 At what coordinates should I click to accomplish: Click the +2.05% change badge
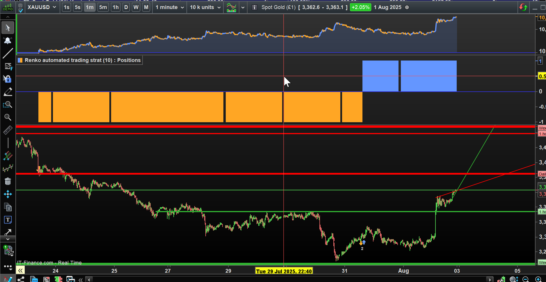pyautogui.click(x=361, y=7)
